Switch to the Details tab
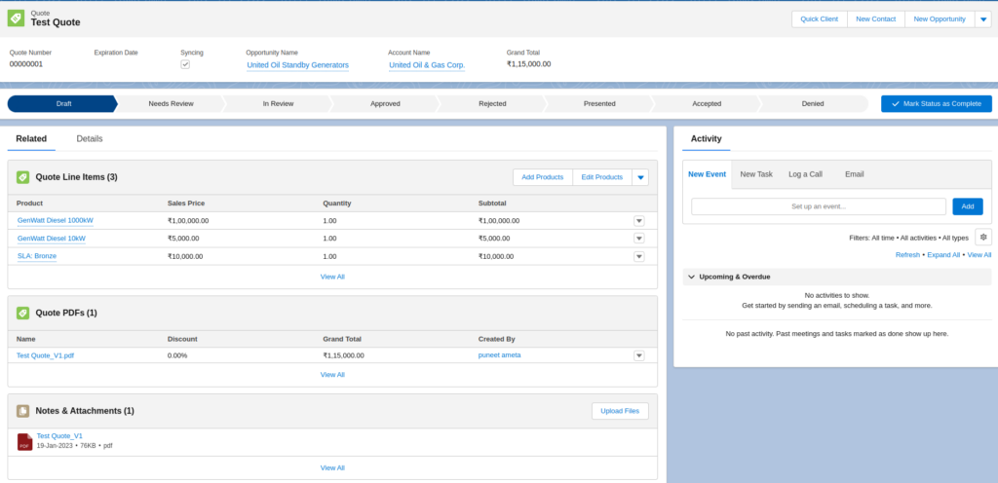Image resolution: width=998 pixels, height=483 pixels. tap(90, 139)
